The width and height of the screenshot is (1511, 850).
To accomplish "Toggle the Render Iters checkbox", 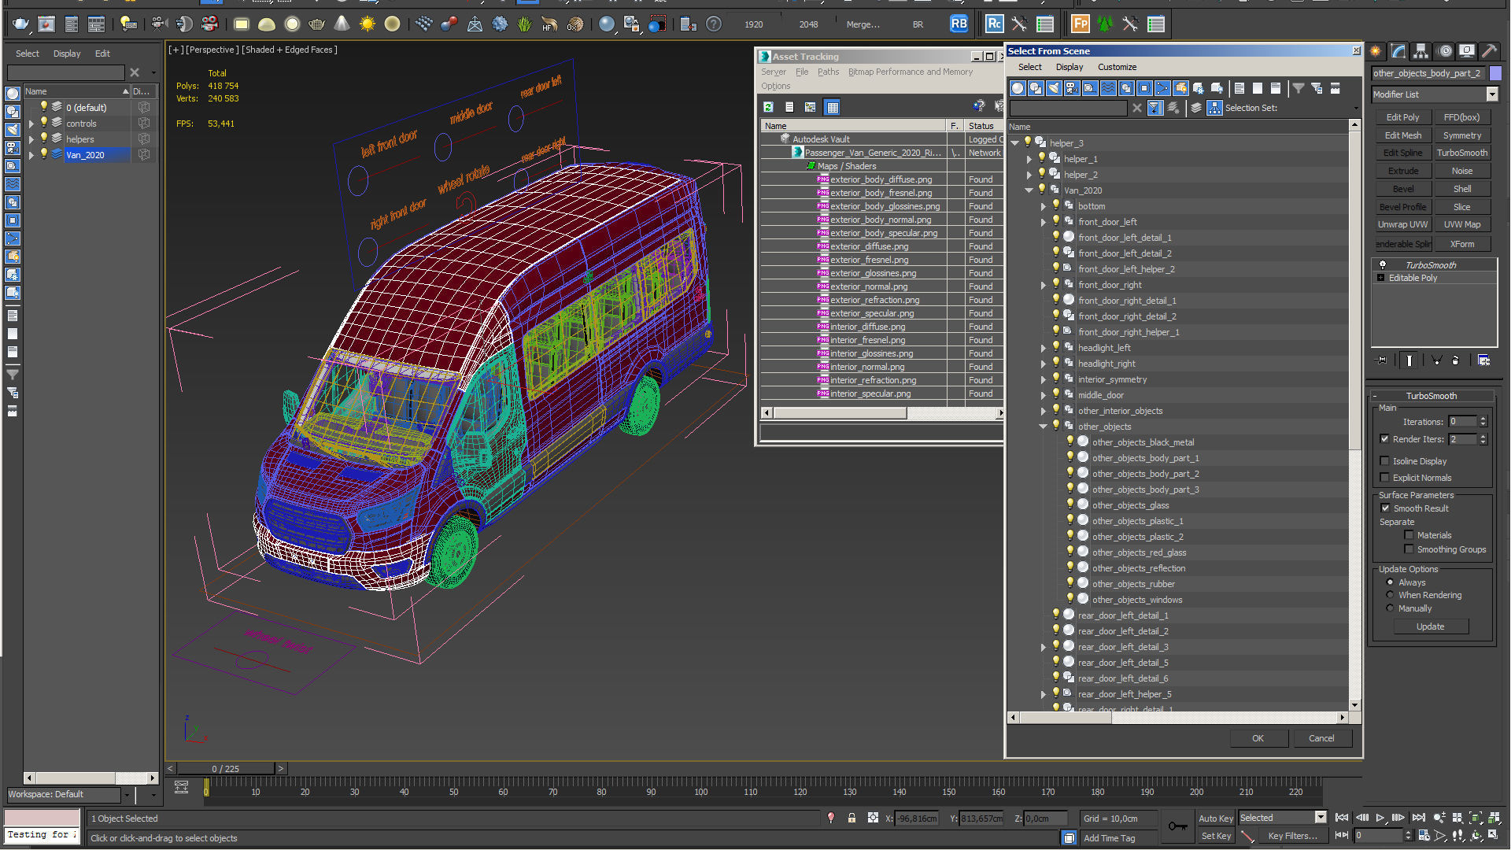I will tap(1384, 439).
